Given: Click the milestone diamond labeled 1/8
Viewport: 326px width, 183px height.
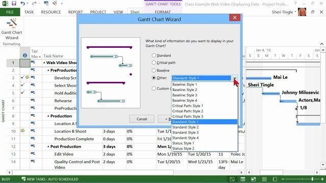Looking at the screenshot, I should [296, 108].
